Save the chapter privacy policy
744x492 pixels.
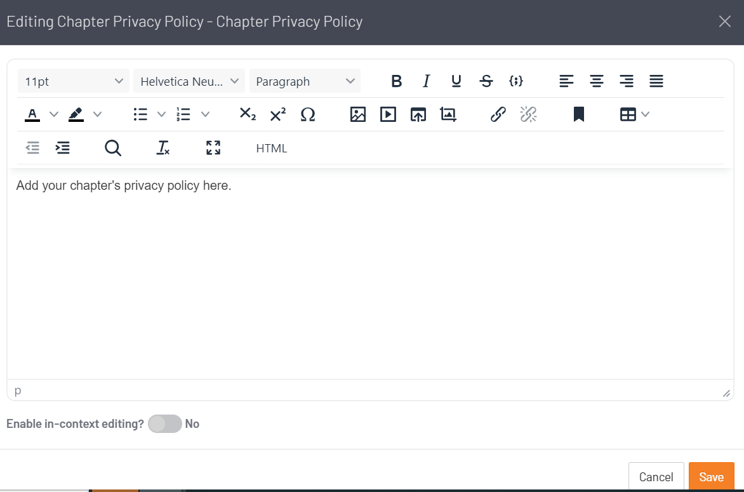(x=711, y=477)
